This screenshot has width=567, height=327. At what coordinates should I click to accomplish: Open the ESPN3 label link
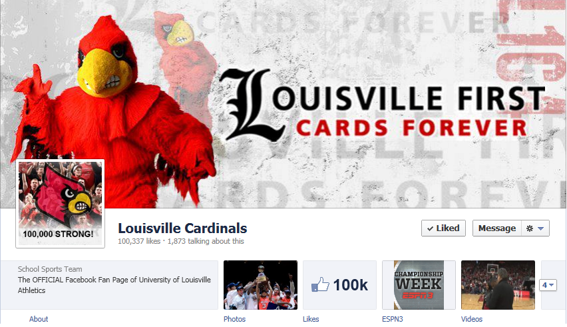tap(393, 319)
